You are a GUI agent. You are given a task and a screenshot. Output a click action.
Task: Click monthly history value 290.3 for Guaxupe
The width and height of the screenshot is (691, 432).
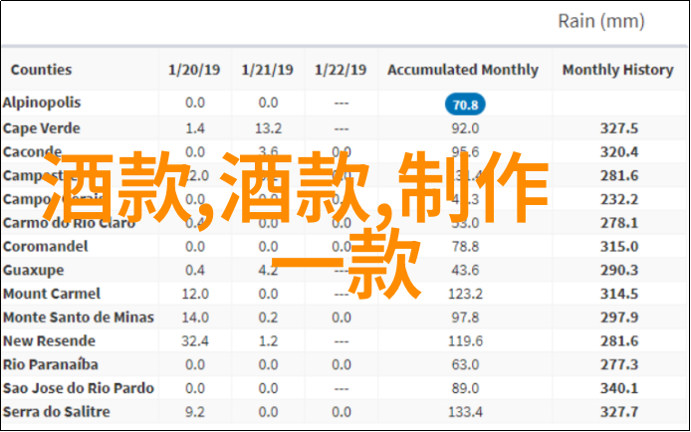[619, 270]
